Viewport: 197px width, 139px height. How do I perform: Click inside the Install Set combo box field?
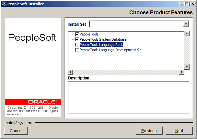pos(136,24)
